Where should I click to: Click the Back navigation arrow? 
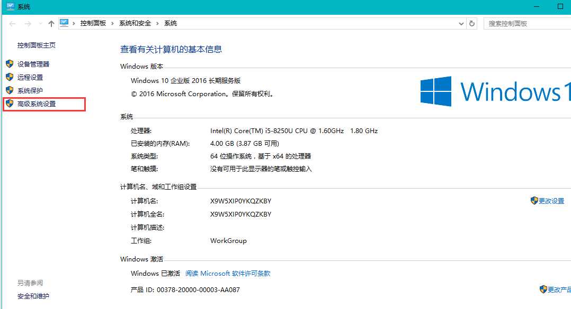(x=12, y=24)
